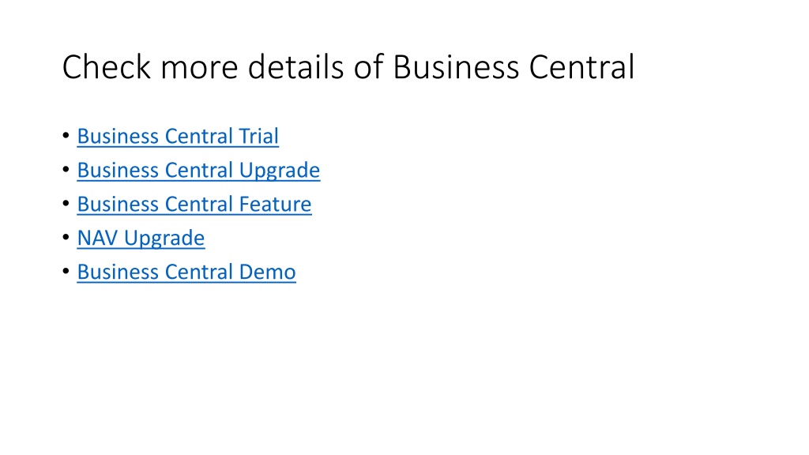The height and width of the screenshot is (455, 809).
Task: Click the bullet before Business Central Upgrade
Action: [x=66, y=170]
